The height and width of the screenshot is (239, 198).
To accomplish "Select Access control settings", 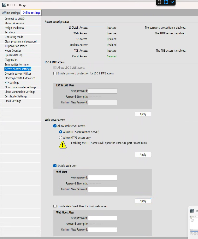I will click(18, 69).
